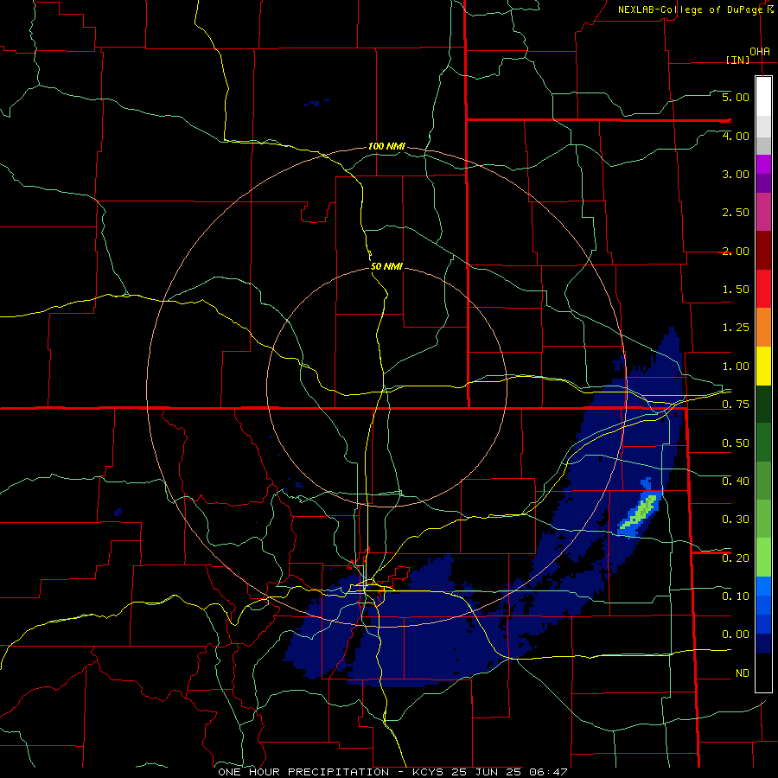
Task: Click the 0.30 legend value
Action: coord(736,520)
